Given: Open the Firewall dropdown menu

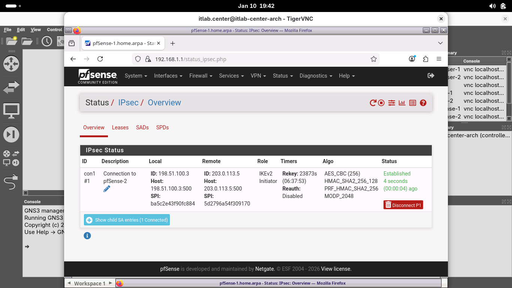Looking at the screenshot, I should (201, 76).
